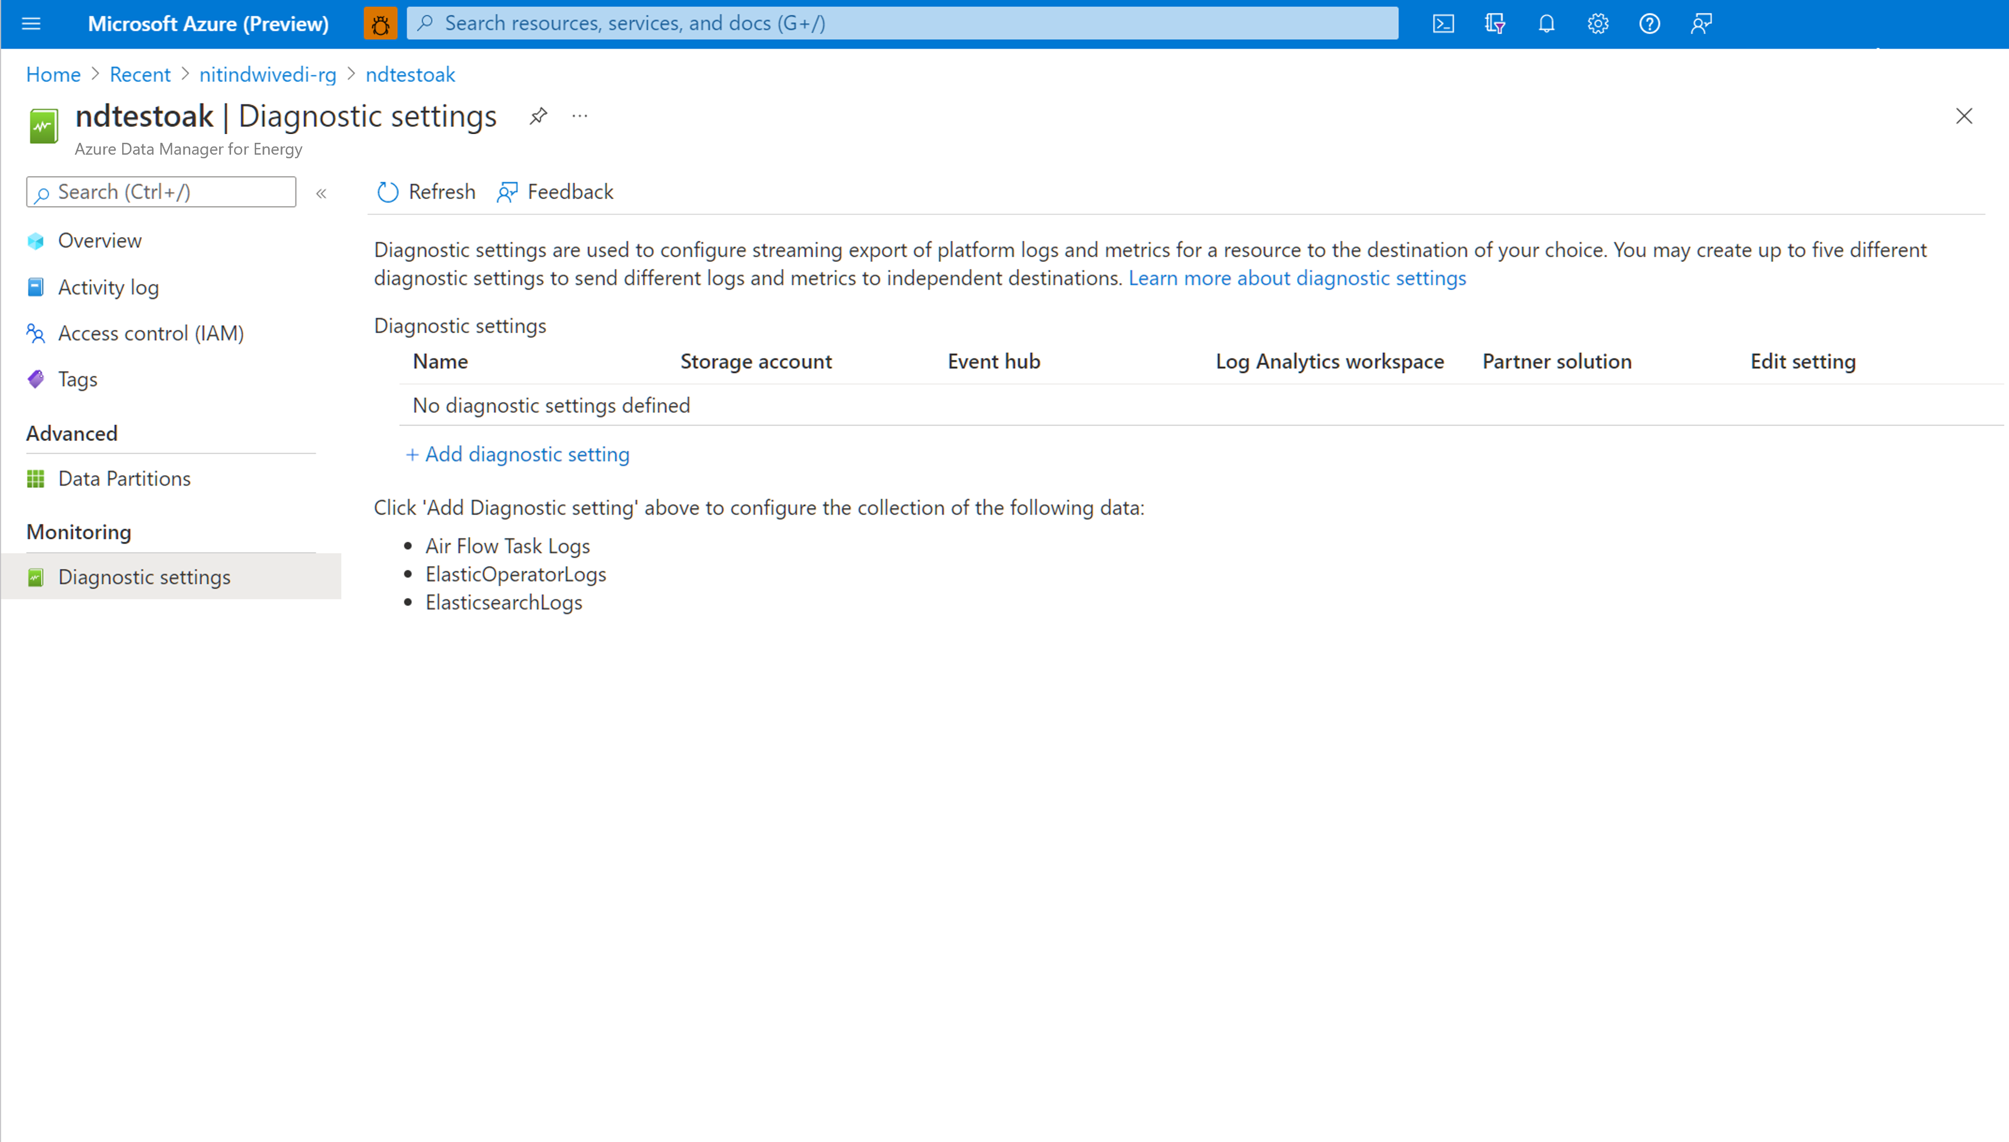Navigate to nitindwivedi-rg breadcrumb
This screenshot has height=1142, width=2009.
point(268,75)
